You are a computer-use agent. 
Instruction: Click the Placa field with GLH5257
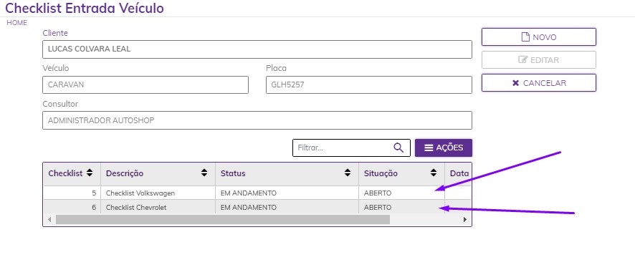[369, 85]
